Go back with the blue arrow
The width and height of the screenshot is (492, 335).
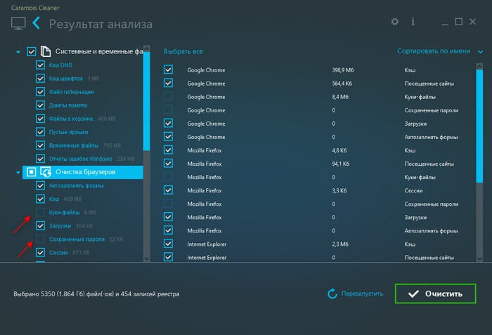point(37,23)
